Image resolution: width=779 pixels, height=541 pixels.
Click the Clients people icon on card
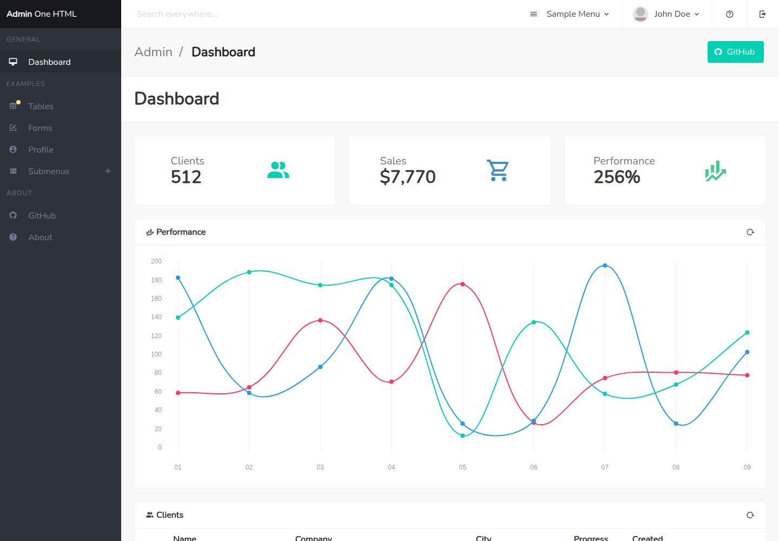(278, 170)
